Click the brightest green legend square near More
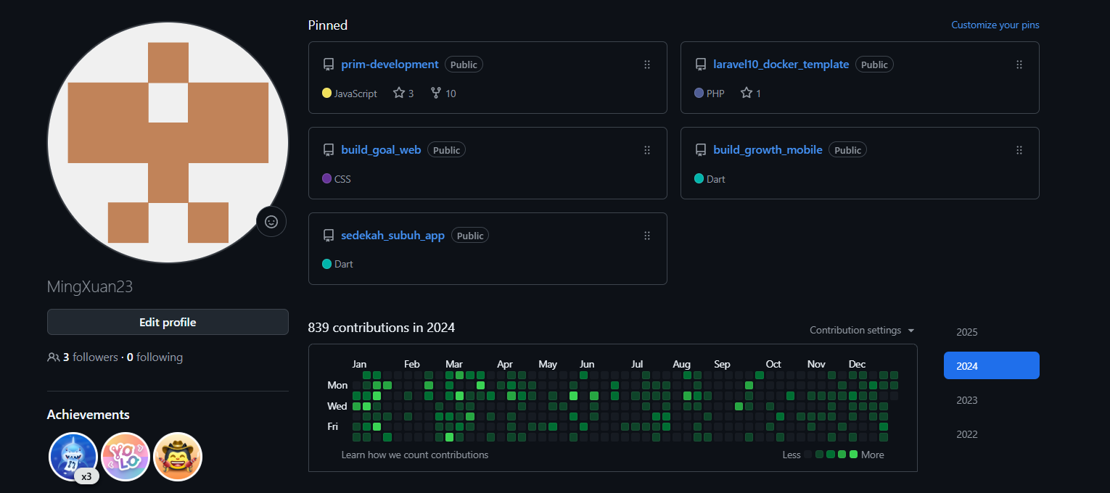The image size is (1110, 493). [854, 455]
